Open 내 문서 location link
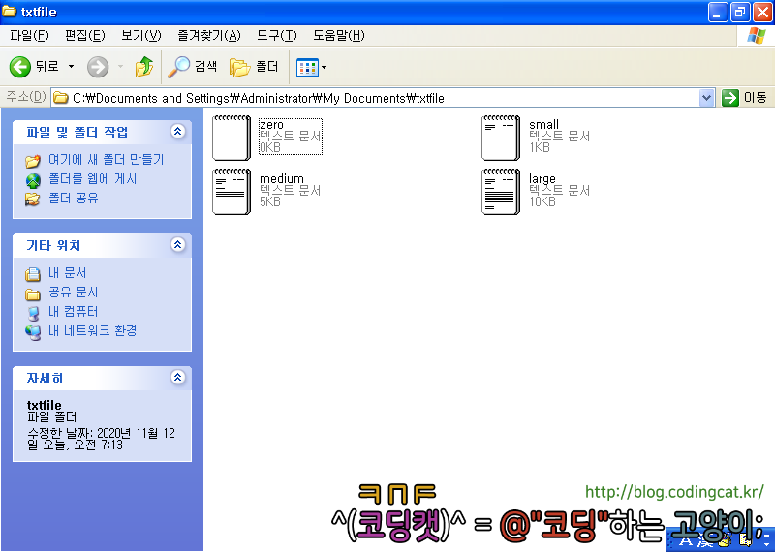 (x=67, y=273)
